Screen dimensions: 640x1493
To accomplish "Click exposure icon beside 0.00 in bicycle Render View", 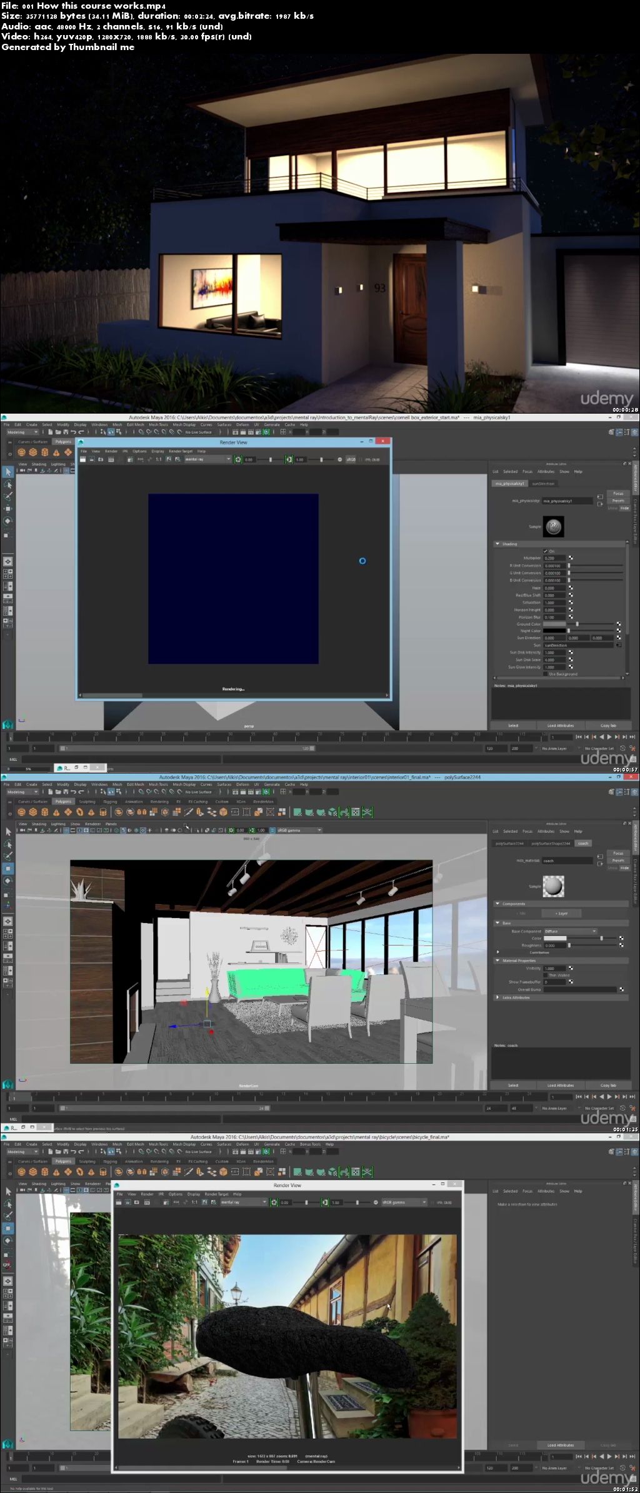I will tap(274, 1202).
